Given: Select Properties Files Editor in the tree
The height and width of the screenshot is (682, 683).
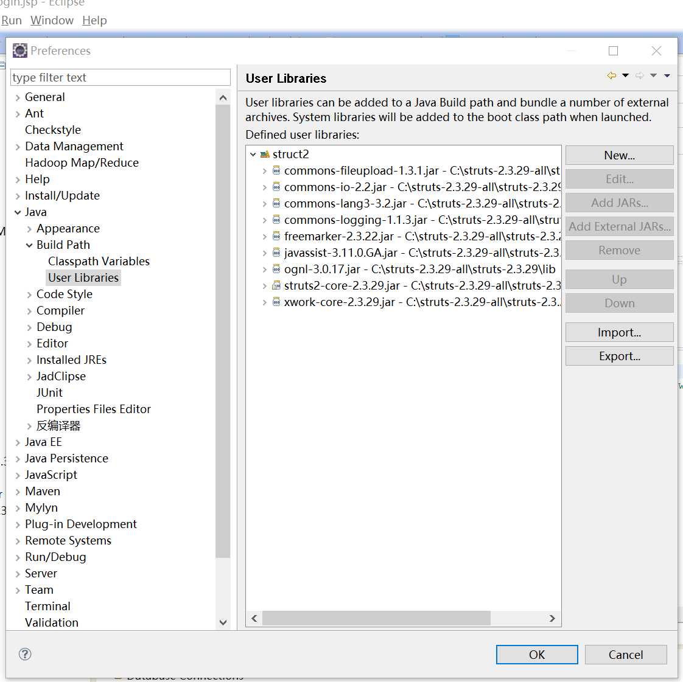Looking at the screenshot, I should [x=94, y=409].
